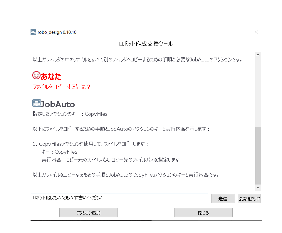
Task: Click the robo_design app icon in title bar
Action: (33, 32)
